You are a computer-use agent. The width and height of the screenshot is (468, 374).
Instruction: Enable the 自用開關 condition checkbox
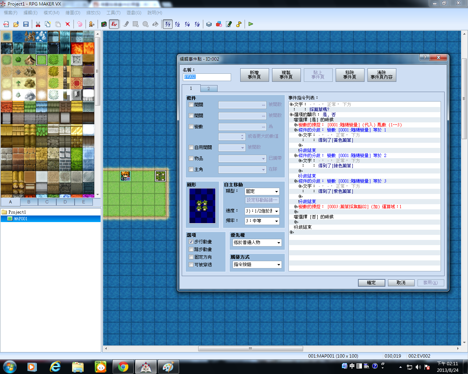pyautogui.click(x=191, y=148)
